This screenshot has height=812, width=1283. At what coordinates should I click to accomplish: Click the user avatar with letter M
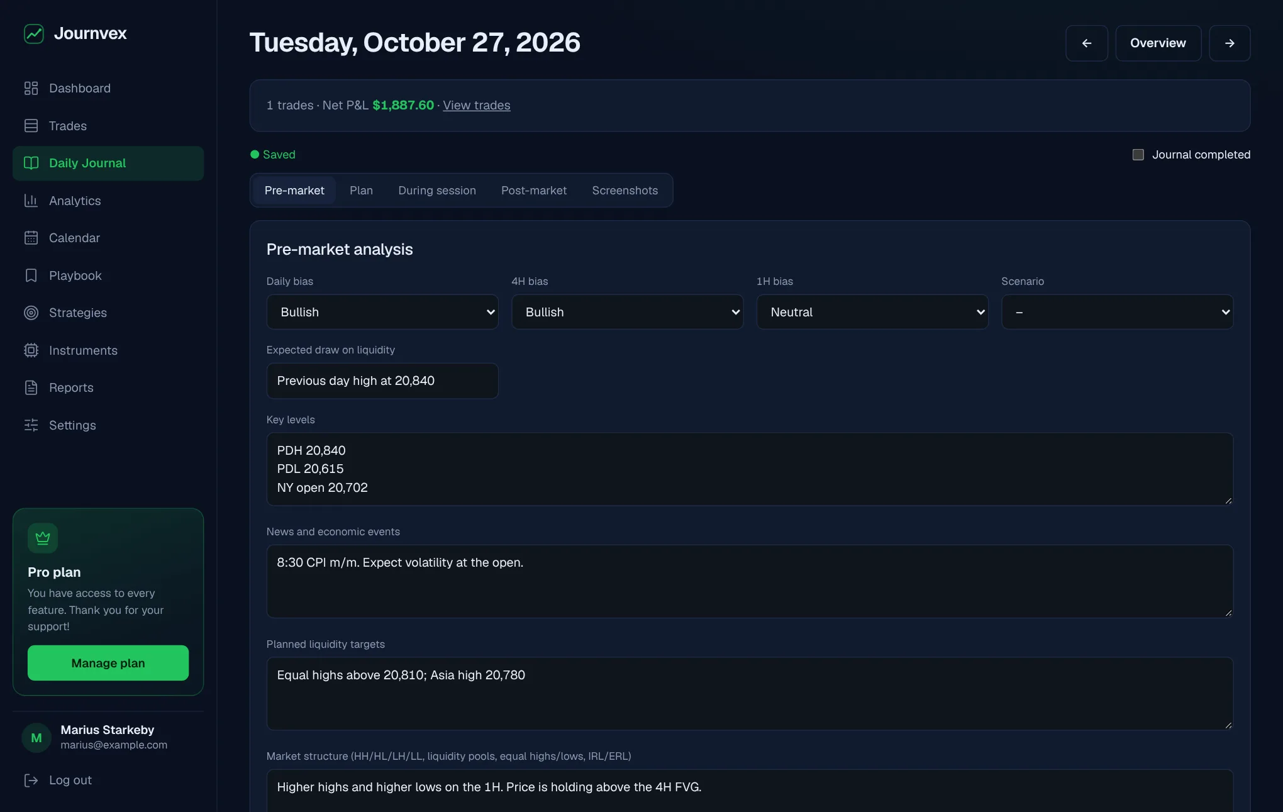[x=36, y=738]
